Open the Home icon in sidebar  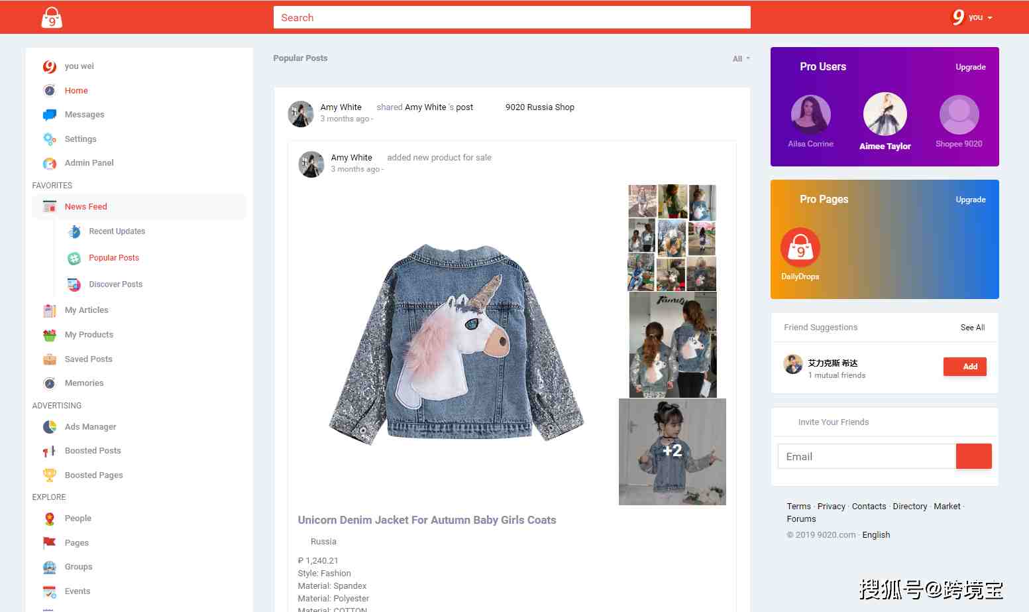50,90
